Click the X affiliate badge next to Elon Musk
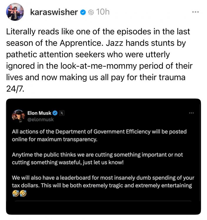 tap(62, 113)
